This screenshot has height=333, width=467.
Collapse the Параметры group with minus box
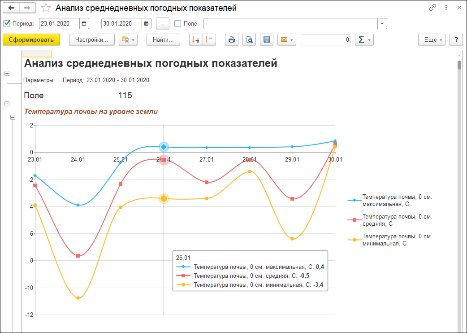tap(7, 73)
